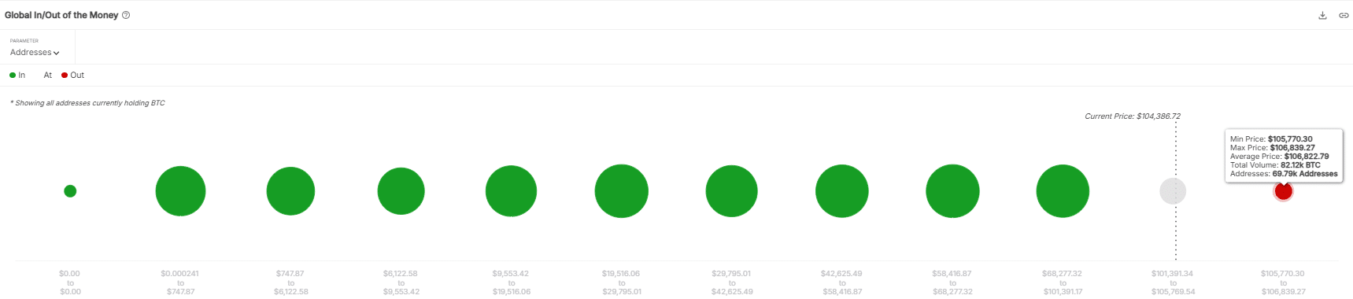Select the bubble for $19,516.06 to $29,795.01
Viewport: 1353px width, 299px height.
coord(621,191)
